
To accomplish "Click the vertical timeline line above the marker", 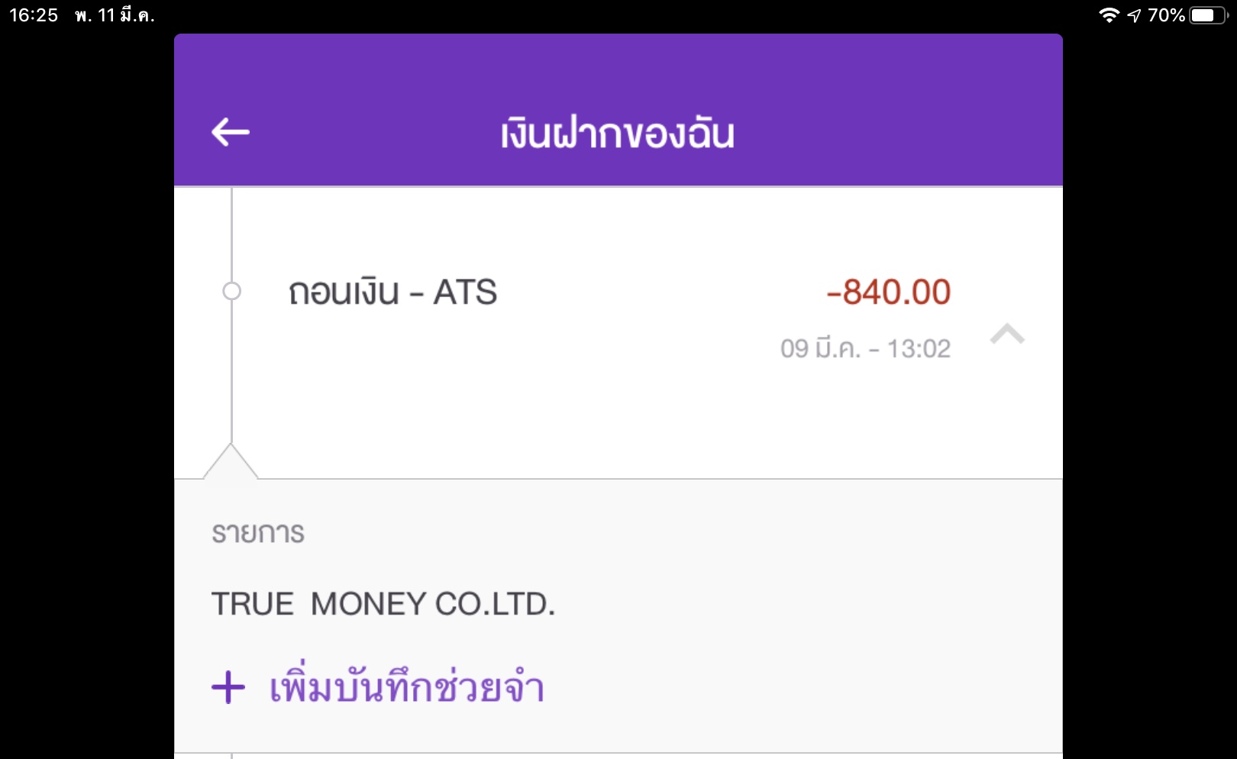I will coord(231,233).
